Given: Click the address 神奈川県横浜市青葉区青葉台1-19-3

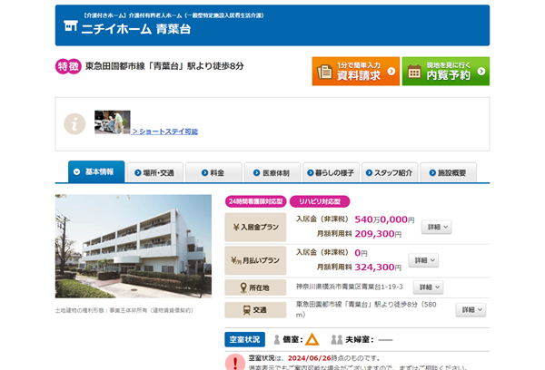Looking at the screenshot, I should click(x=350, y=287).
